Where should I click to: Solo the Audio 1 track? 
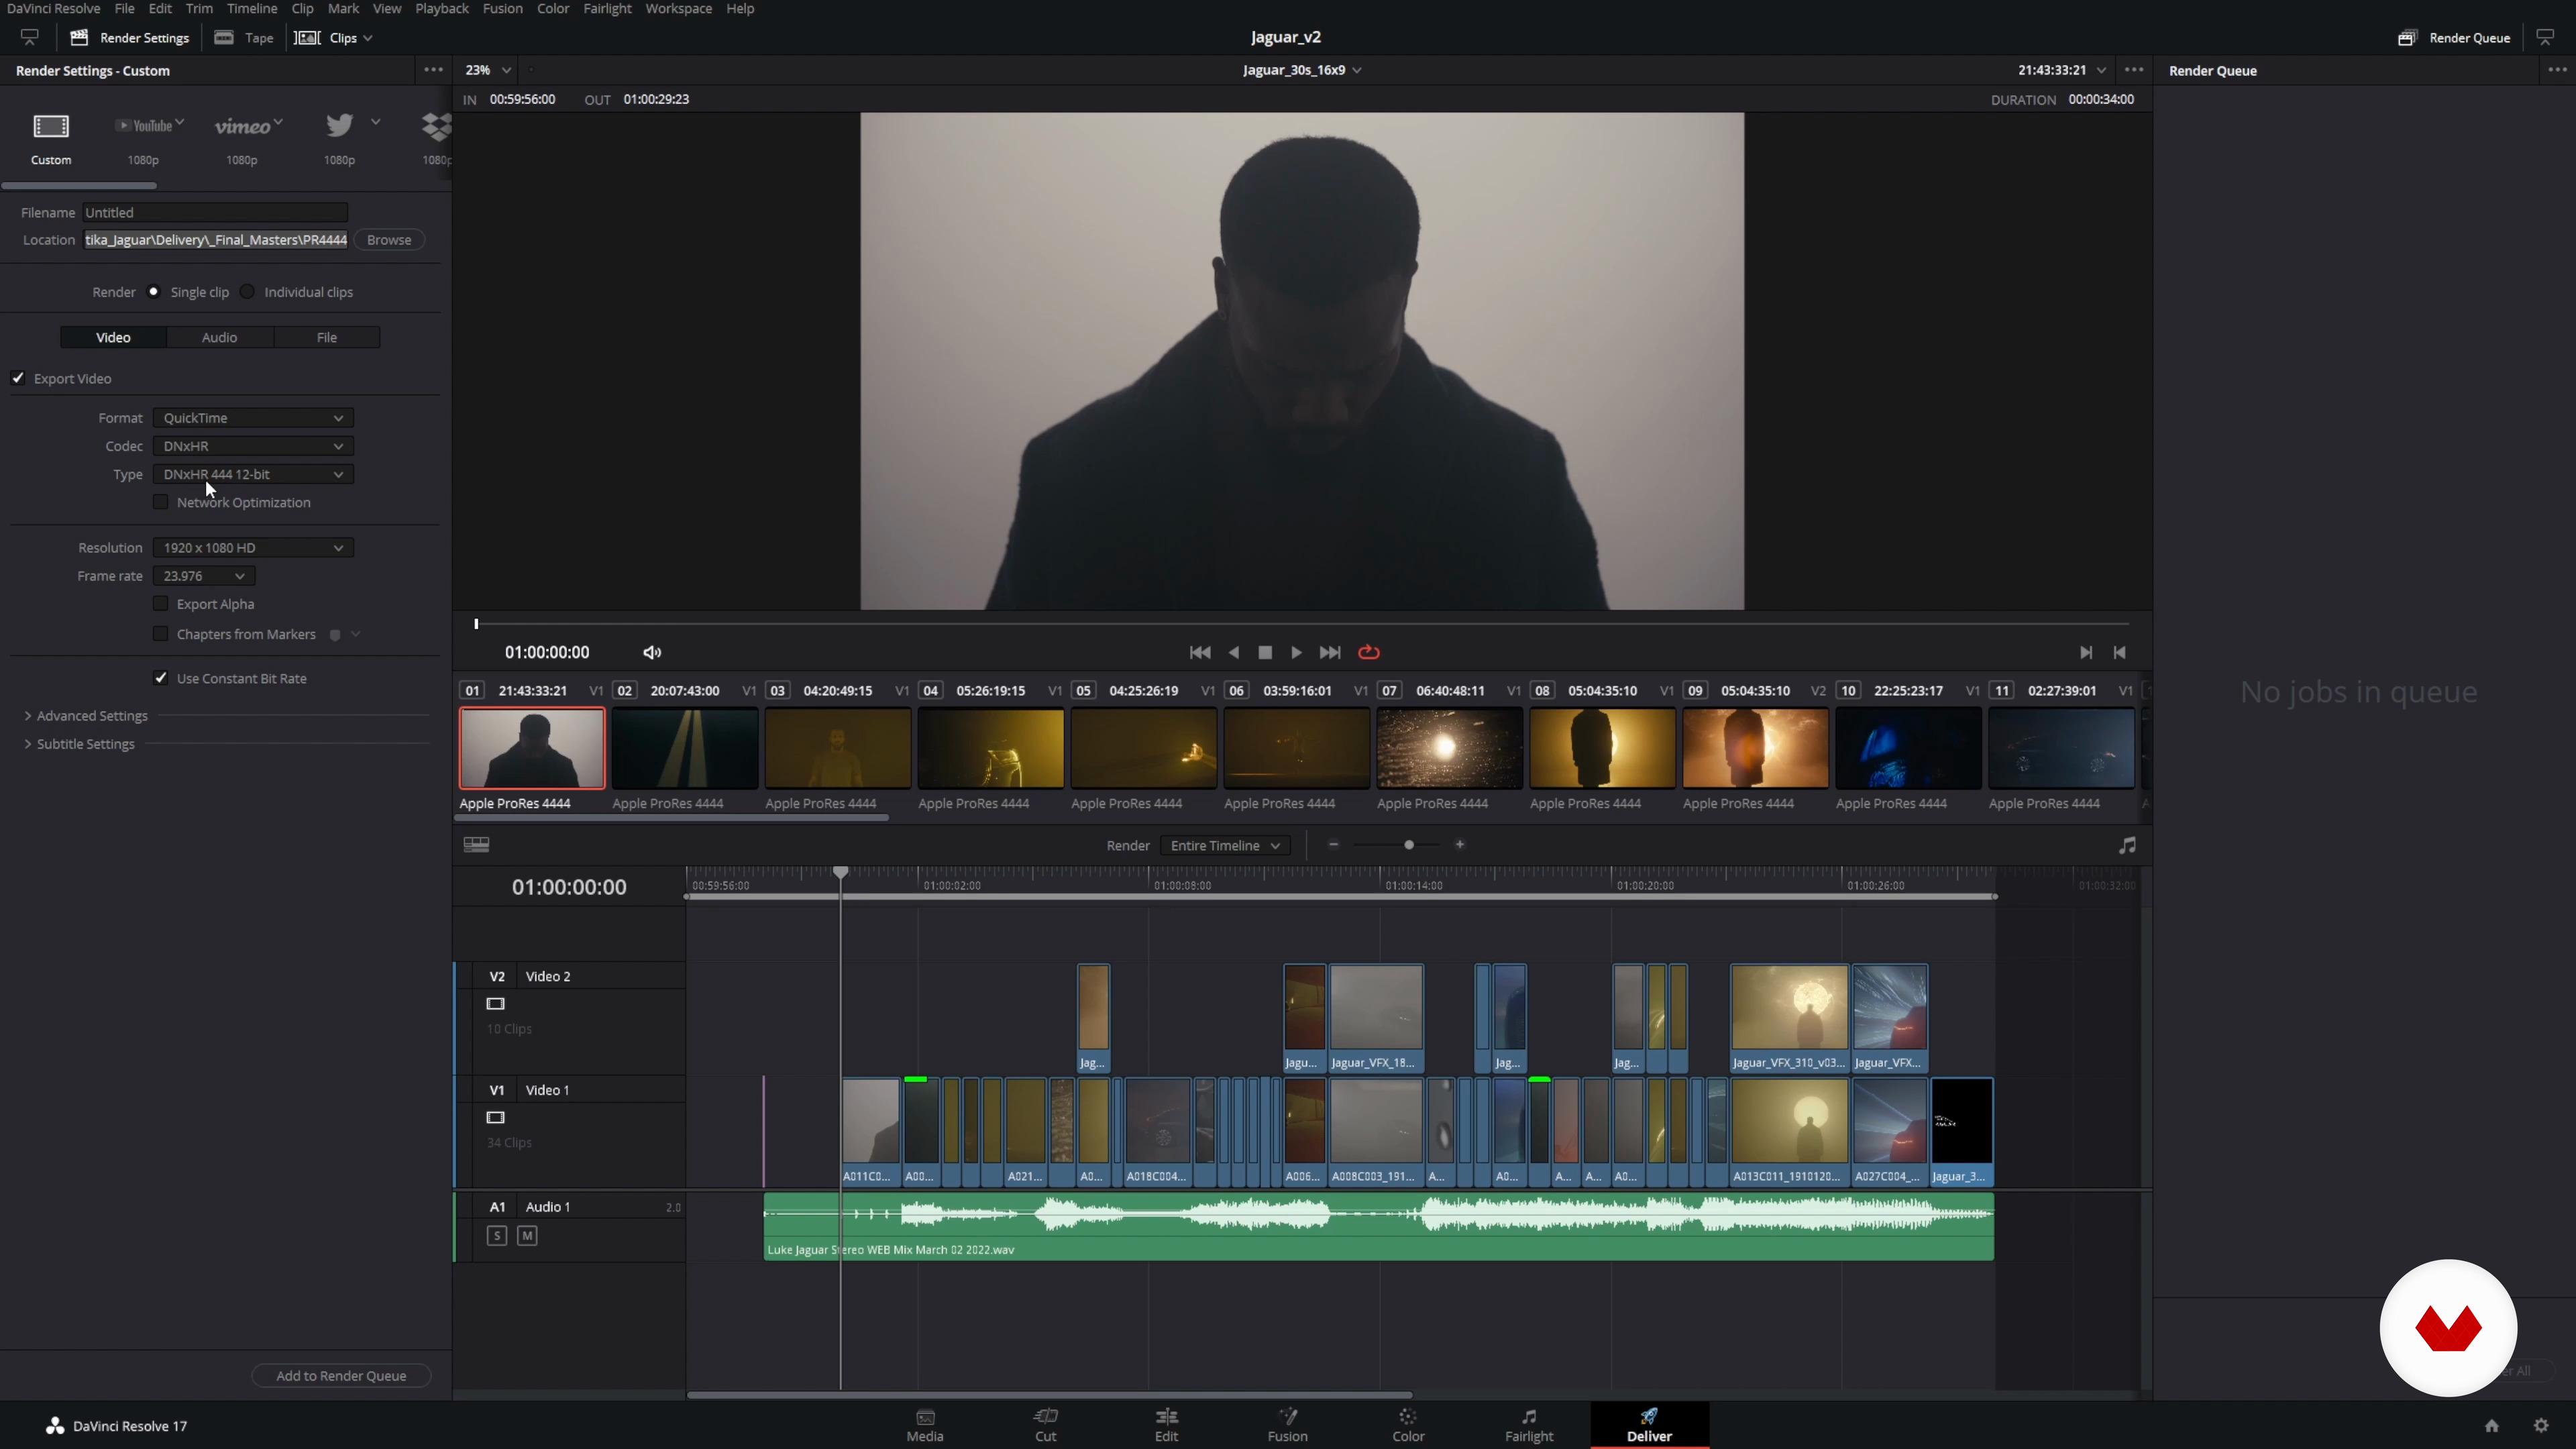click(497, 1236)
